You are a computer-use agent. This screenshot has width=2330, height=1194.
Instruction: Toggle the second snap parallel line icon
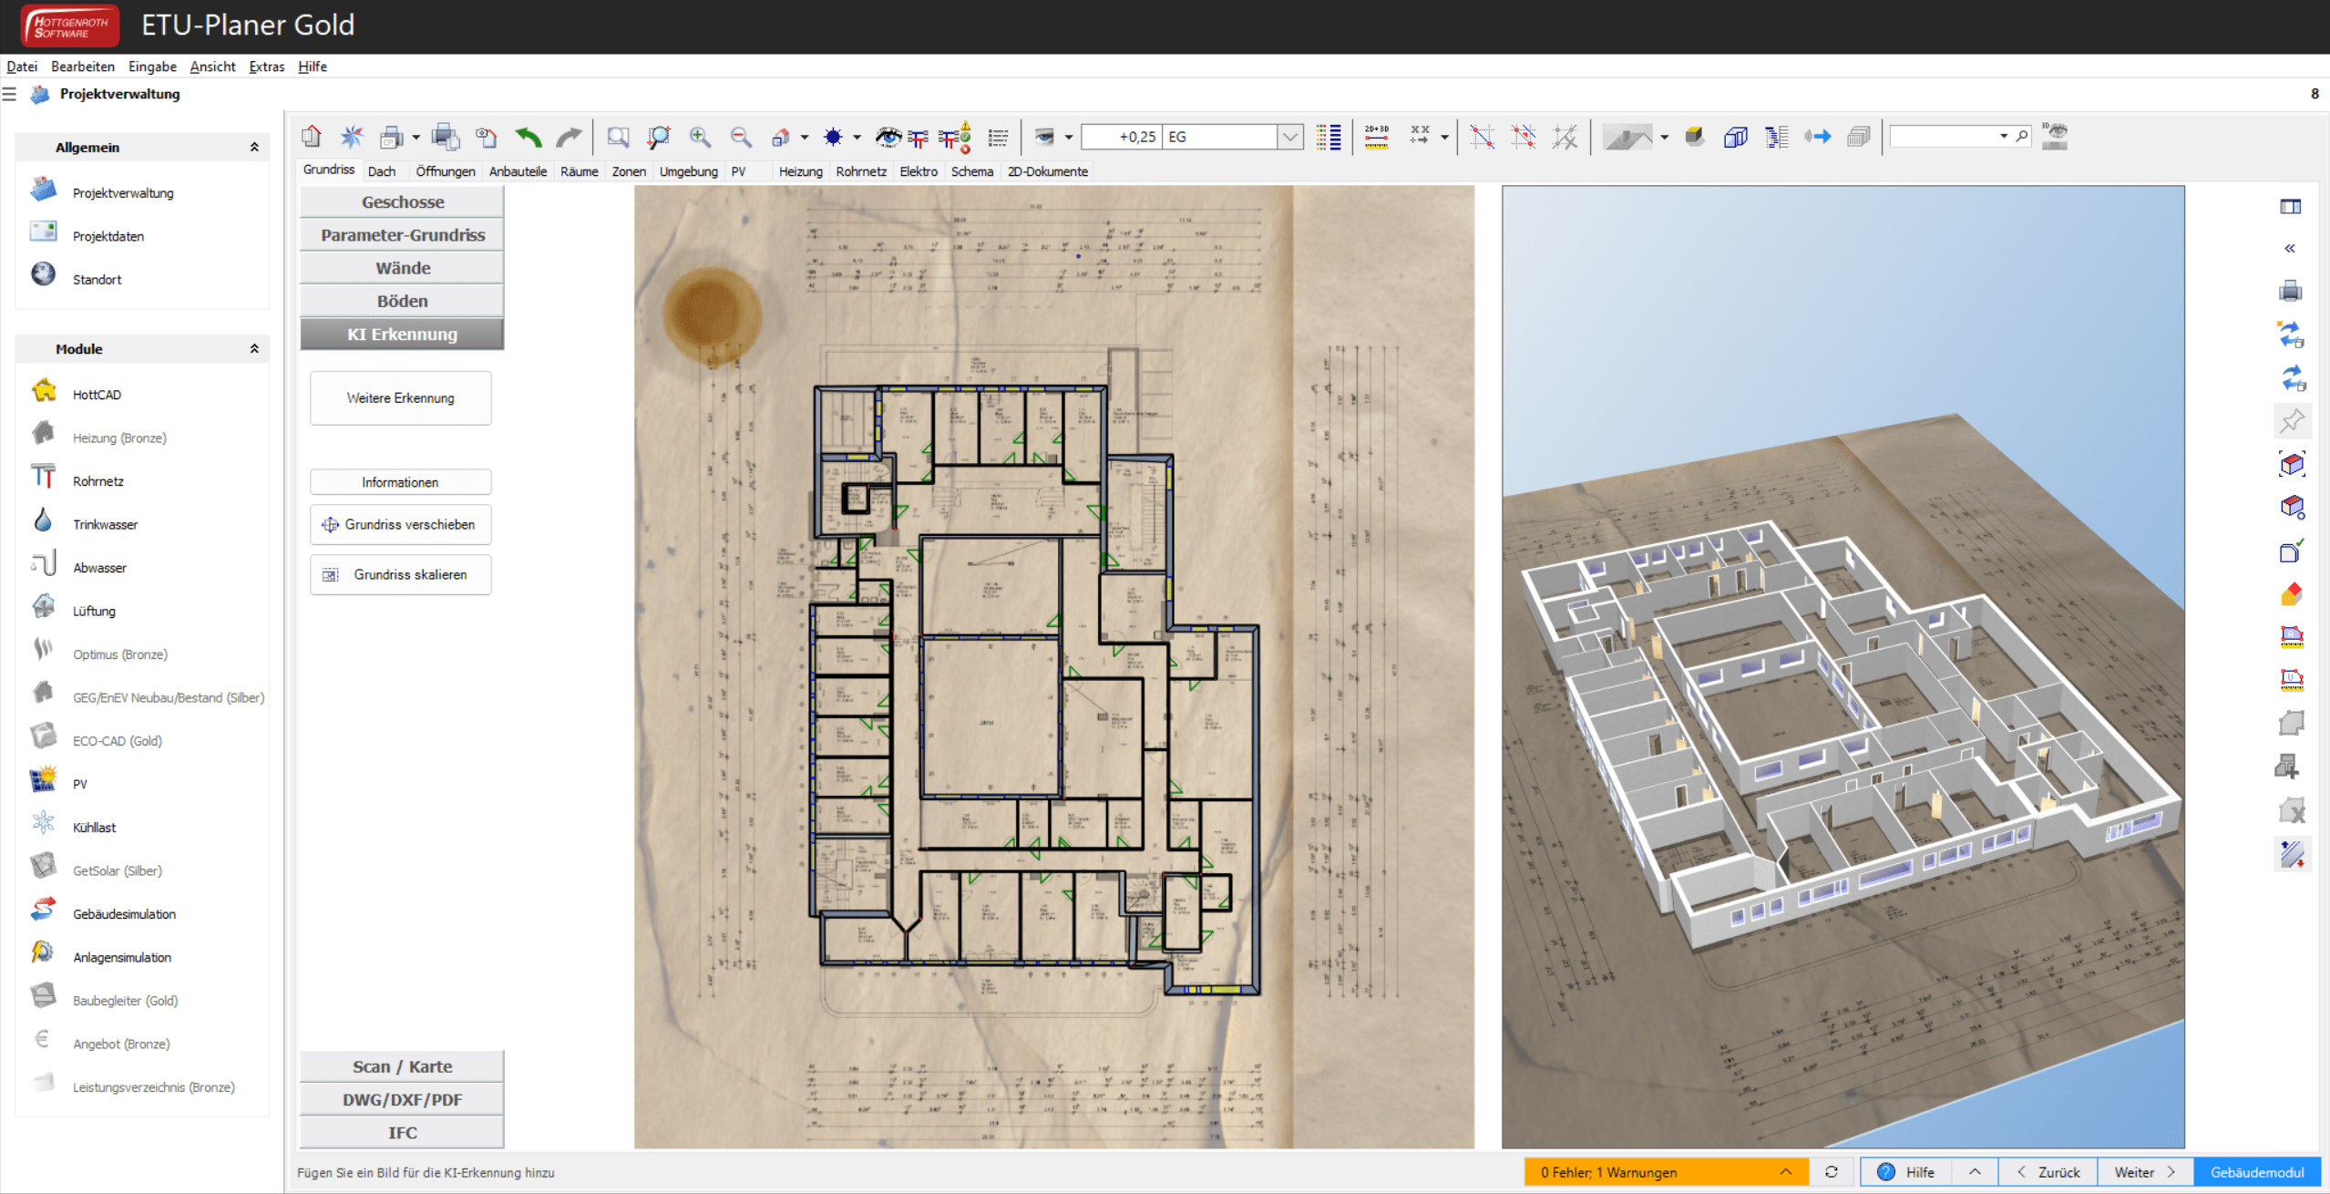[x=1524, y=137]
